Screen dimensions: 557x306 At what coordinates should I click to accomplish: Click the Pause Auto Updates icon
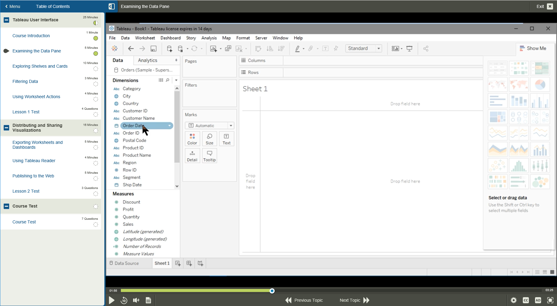coord(179,48)
